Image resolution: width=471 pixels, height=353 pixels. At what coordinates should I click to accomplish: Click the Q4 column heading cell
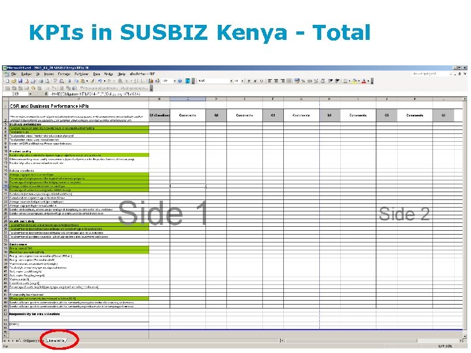click(330, 115)
